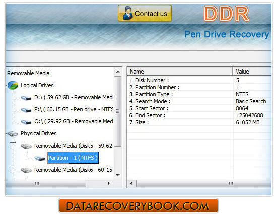Viewport: 277px width, 214px height.
Task: Collapse the Disk6 Removable Media node
Action: [13, 170]
